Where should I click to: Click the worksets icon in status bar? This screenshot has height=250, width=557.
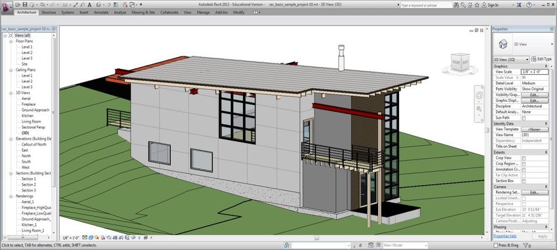point(286,245)
